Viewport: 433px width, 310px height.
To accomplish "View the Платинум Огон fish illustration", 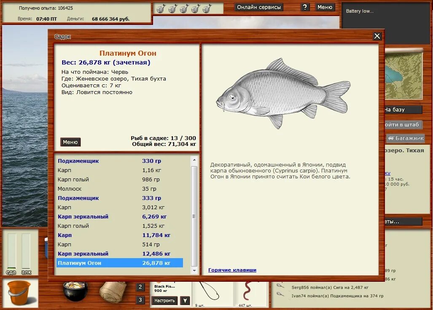I will (x=283, y=93).
